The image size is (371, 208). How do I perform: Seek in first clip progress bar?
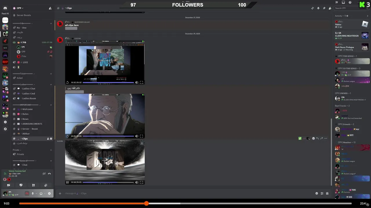click(108, 82)
